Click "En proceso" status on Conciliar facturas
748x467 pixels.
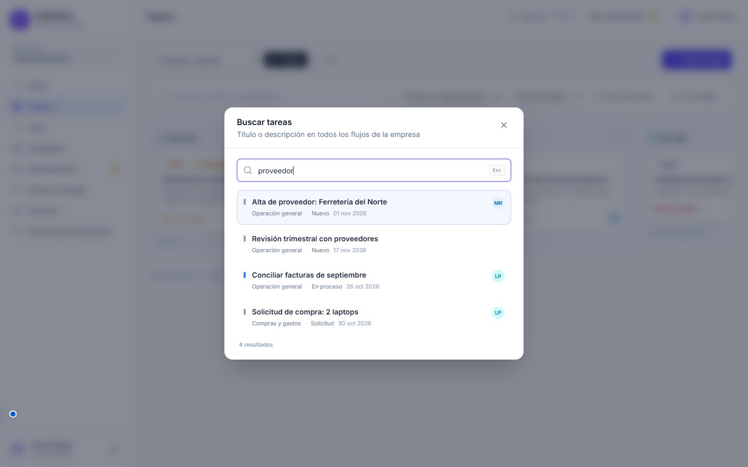point(327,286)
